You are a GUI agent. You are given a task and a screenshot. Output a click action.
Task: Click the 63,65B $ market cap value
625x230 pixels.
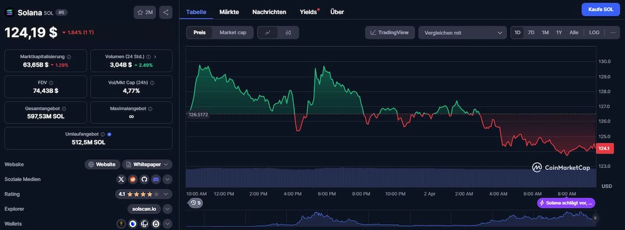coord(35,65)
